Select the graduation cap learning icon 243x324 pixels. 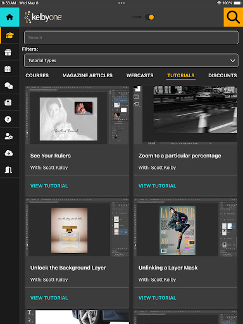coord(9,35)
